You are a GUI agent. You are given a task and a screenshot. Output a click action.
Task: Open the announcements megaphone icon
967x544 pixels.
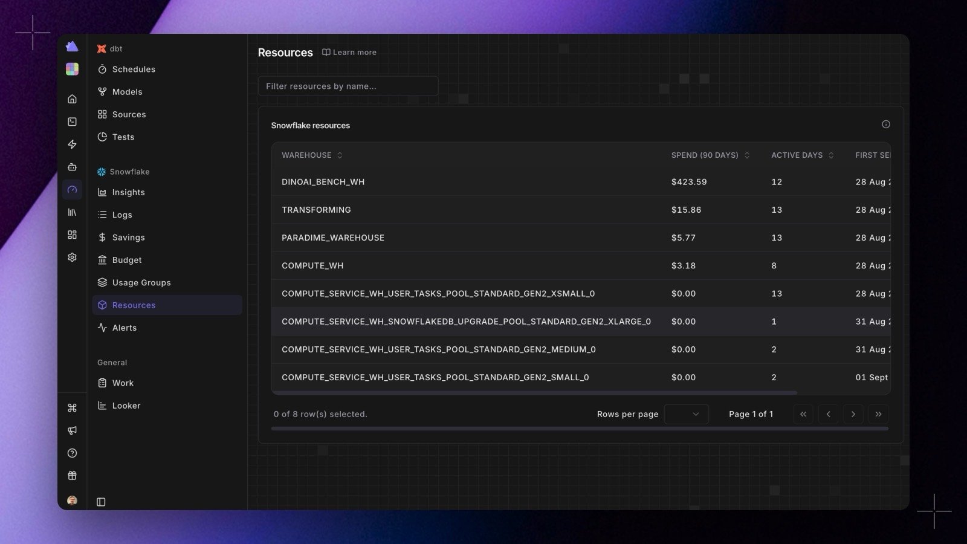(72, 430)
